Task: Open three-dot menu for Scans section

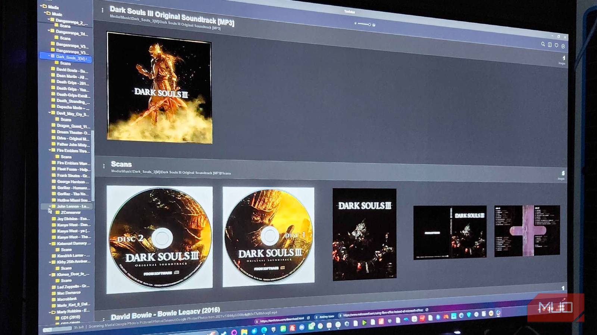Action: click(104, 166)
